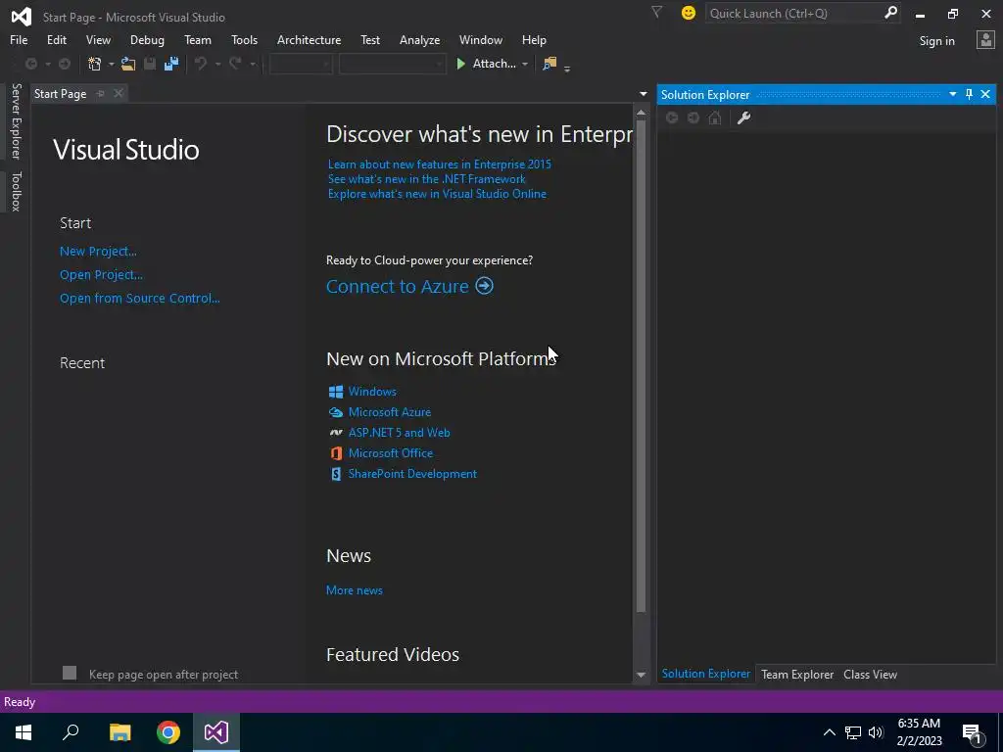The image size is (1003, 752).
Task: Open the Analyze menu
Action: (419, 39)
